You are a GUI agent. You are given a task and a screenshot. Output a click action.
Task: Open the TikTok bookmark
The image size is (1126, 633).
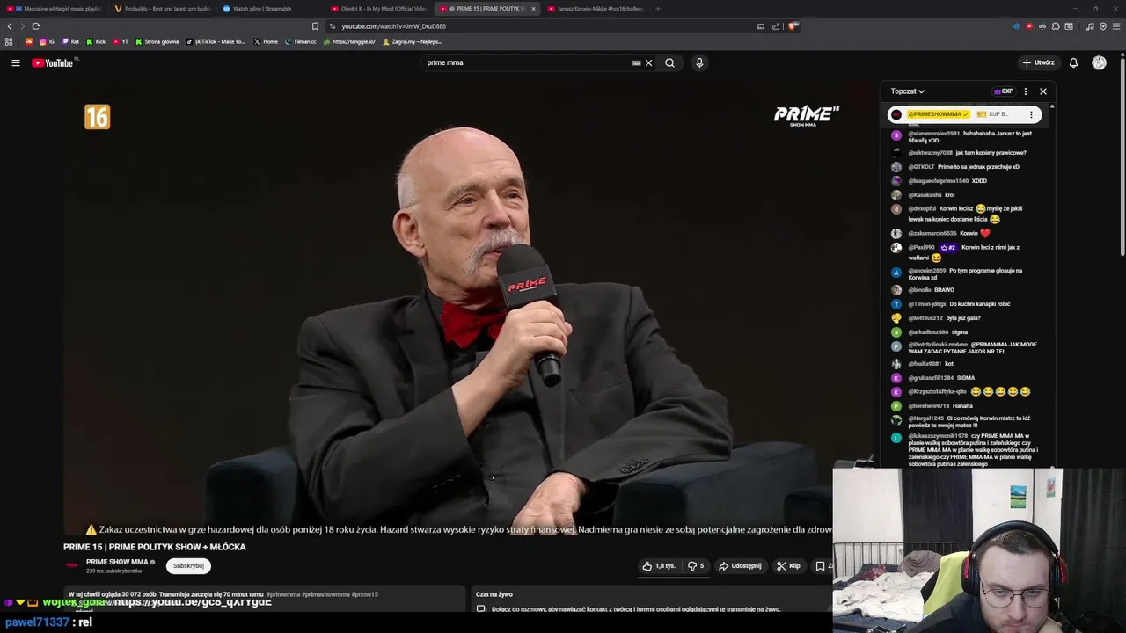click(216, 41)
